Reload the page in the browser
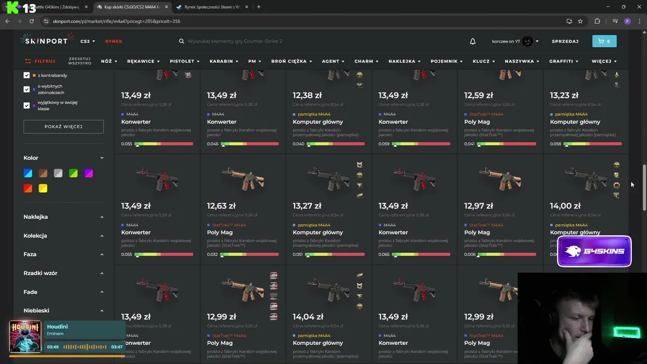 (31, 21)
